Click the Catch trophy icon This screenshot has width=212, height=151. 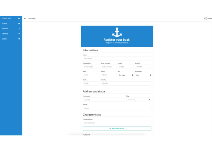[19, 39]
